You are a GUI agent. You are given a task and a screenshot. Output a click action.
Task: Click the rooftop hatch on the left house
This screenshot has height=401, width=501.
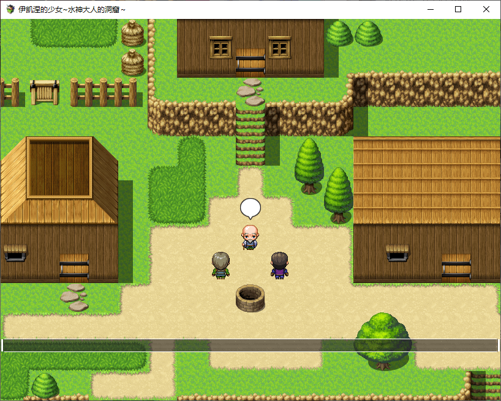click(x=59, y=167)
